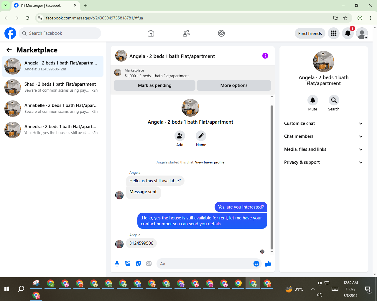The height and width of the screenshot is (301, 377).
Task: Open the Shad conversation in the list
Action: [x=53, y=87]
